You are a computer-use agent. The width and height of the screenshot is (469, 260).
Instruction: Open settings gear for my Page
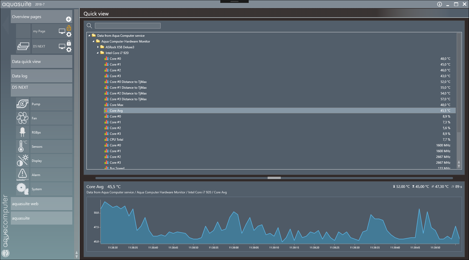coord(69,34)
